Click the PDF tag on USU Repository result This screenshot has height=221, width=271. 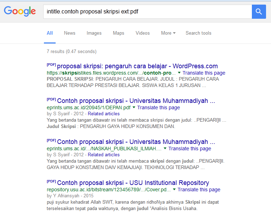coord(51,181)
